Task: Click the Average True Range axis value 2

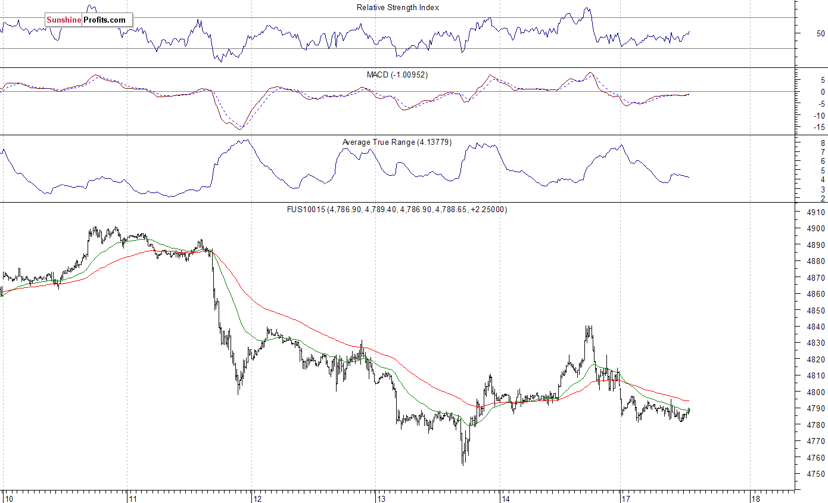Action: 823,198
